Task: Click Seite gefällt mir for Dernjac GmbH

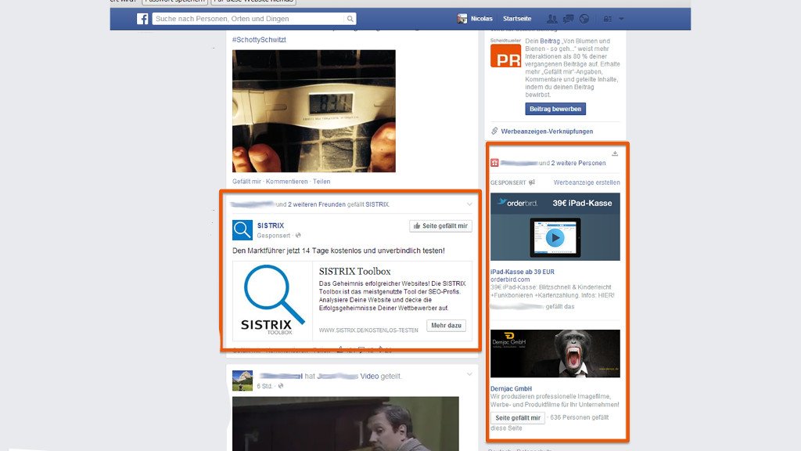Action: coord(518,418)
